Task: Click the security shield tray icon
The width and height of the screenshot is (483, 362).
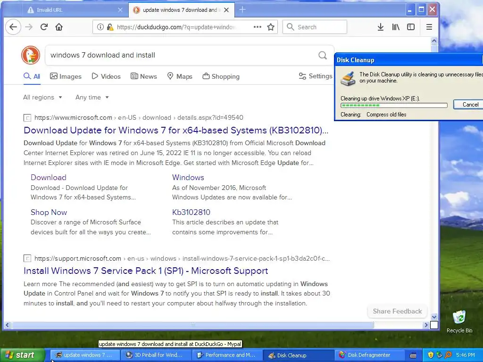Action: coord(431,355)
